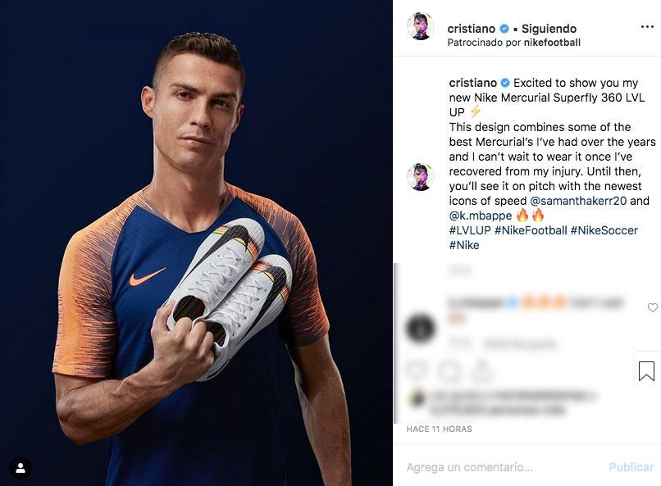
Task: Click the cristiano username in the header
Action: pyautogui.click(x=471, y=29)
